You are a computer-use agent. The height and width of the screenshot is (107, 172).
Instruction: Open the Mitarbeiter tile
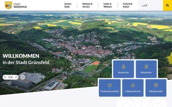146,69
